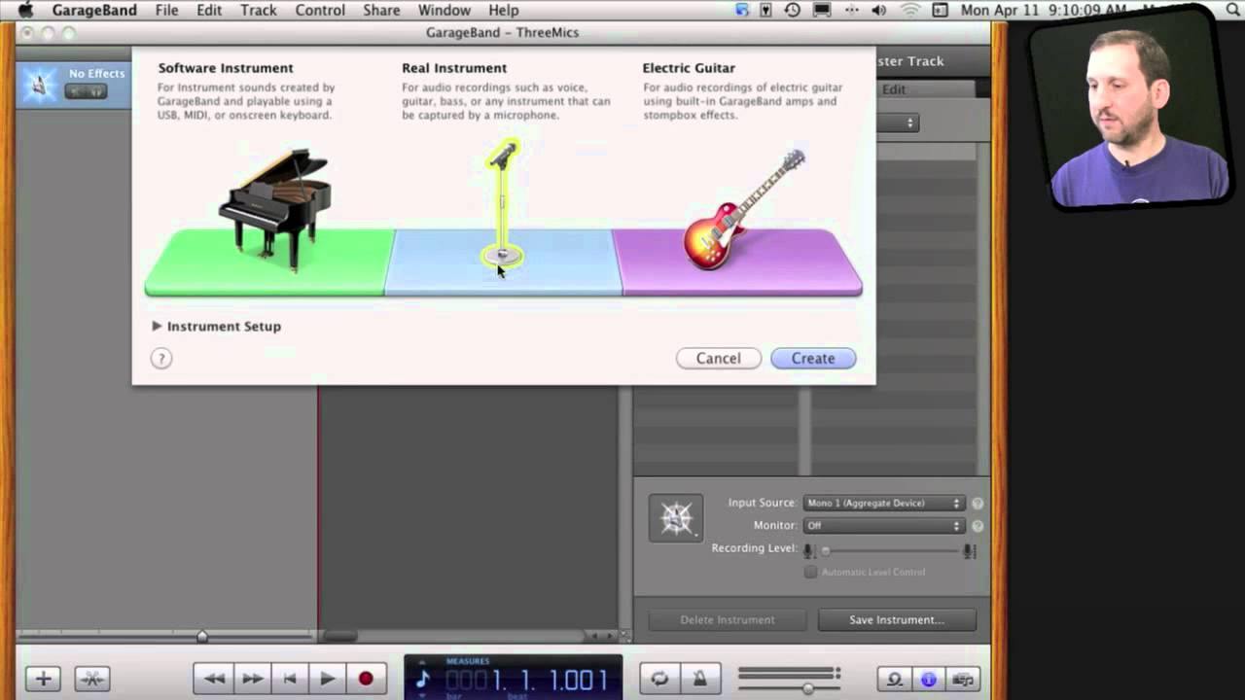Click the Spotlight search icon
The height and width of the screenshot is (700, 1245).
click(x=1232, y=10)
